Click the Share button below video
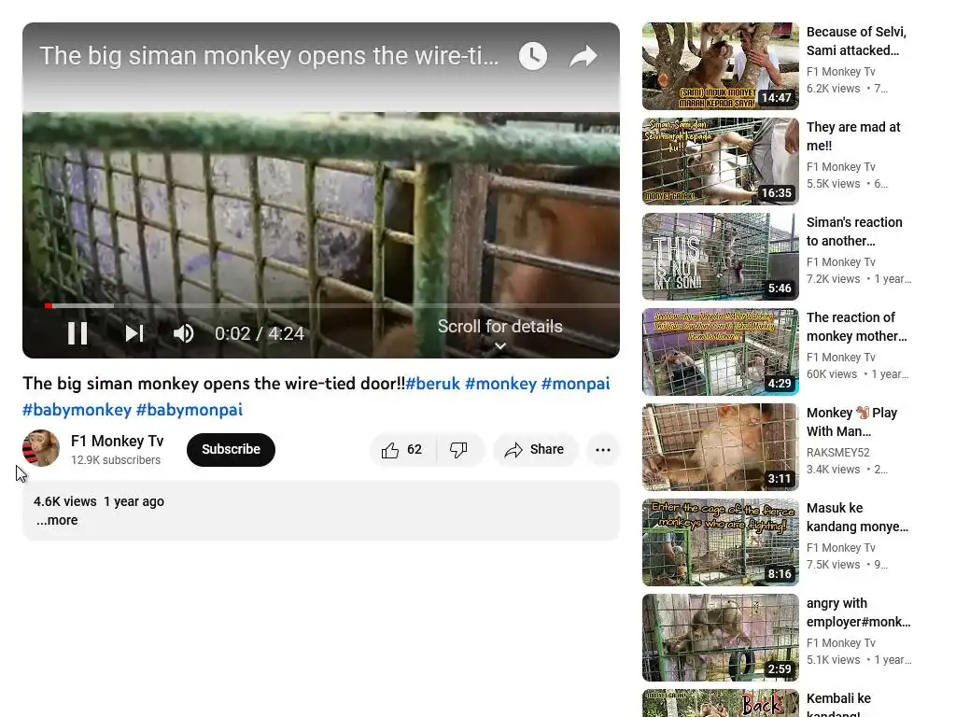This screenshot has width=956, height=717. click(x=535, y=450)
